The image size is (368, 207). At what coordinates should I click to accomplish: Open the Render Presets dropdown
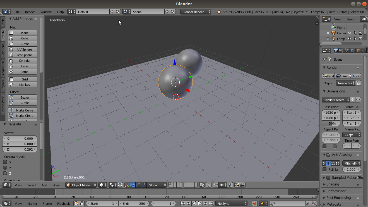[x=336, y=100]
